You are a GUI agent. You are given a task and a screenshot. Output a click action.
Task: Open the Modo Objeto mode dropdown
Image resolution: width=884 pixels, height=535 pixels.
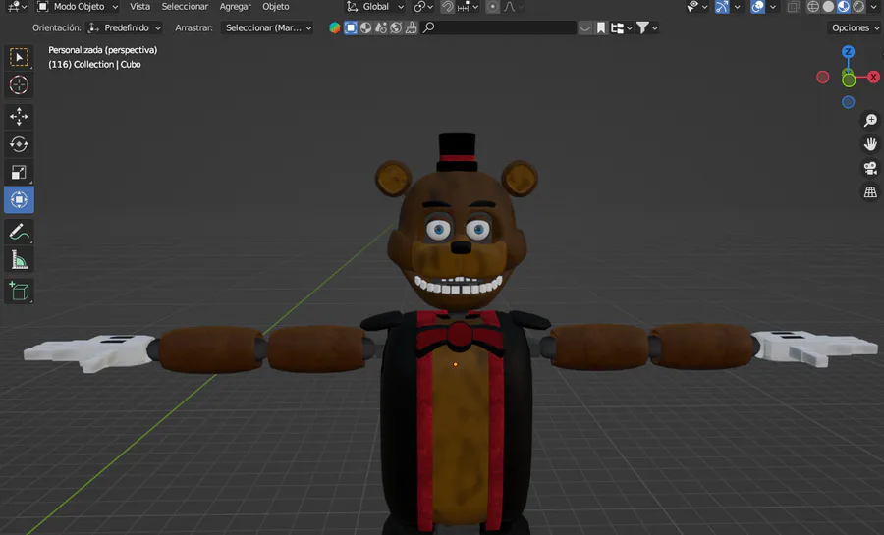(78, 7)
